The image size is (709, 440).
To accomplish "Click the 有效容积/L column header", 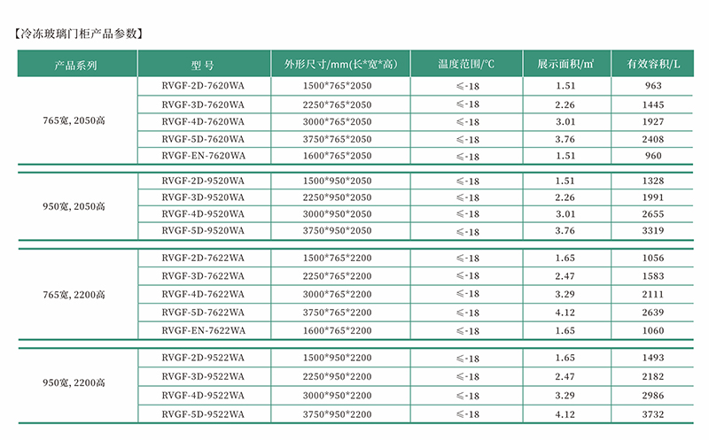I will point(653,65).
